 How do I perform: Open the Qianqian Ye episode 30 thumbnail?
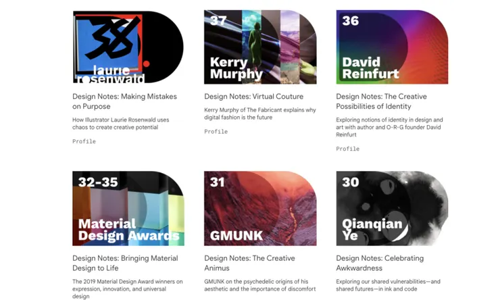tap(392, 209)
